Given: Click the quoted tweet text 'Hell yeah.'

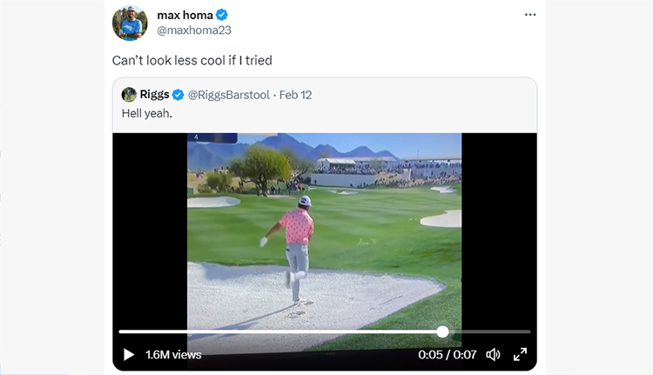Looking at the screenshot, I should (x=147, y=113).
